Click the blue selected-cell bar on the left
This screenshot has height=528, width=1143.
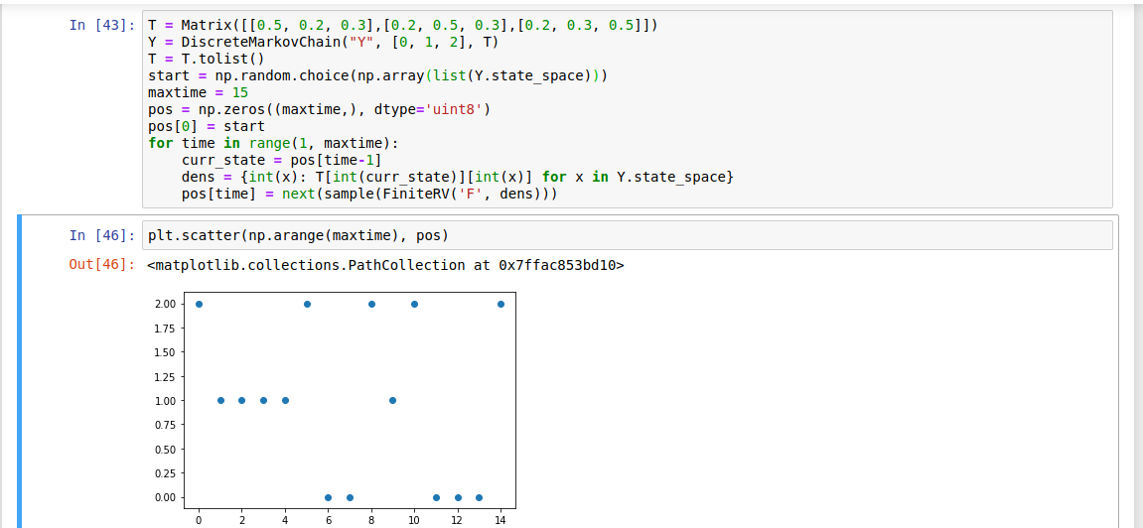(x=20, y=371)
